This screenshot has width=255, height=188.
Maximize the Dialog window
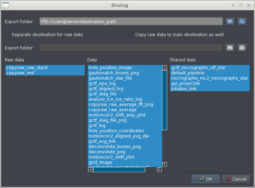(241, 6)
